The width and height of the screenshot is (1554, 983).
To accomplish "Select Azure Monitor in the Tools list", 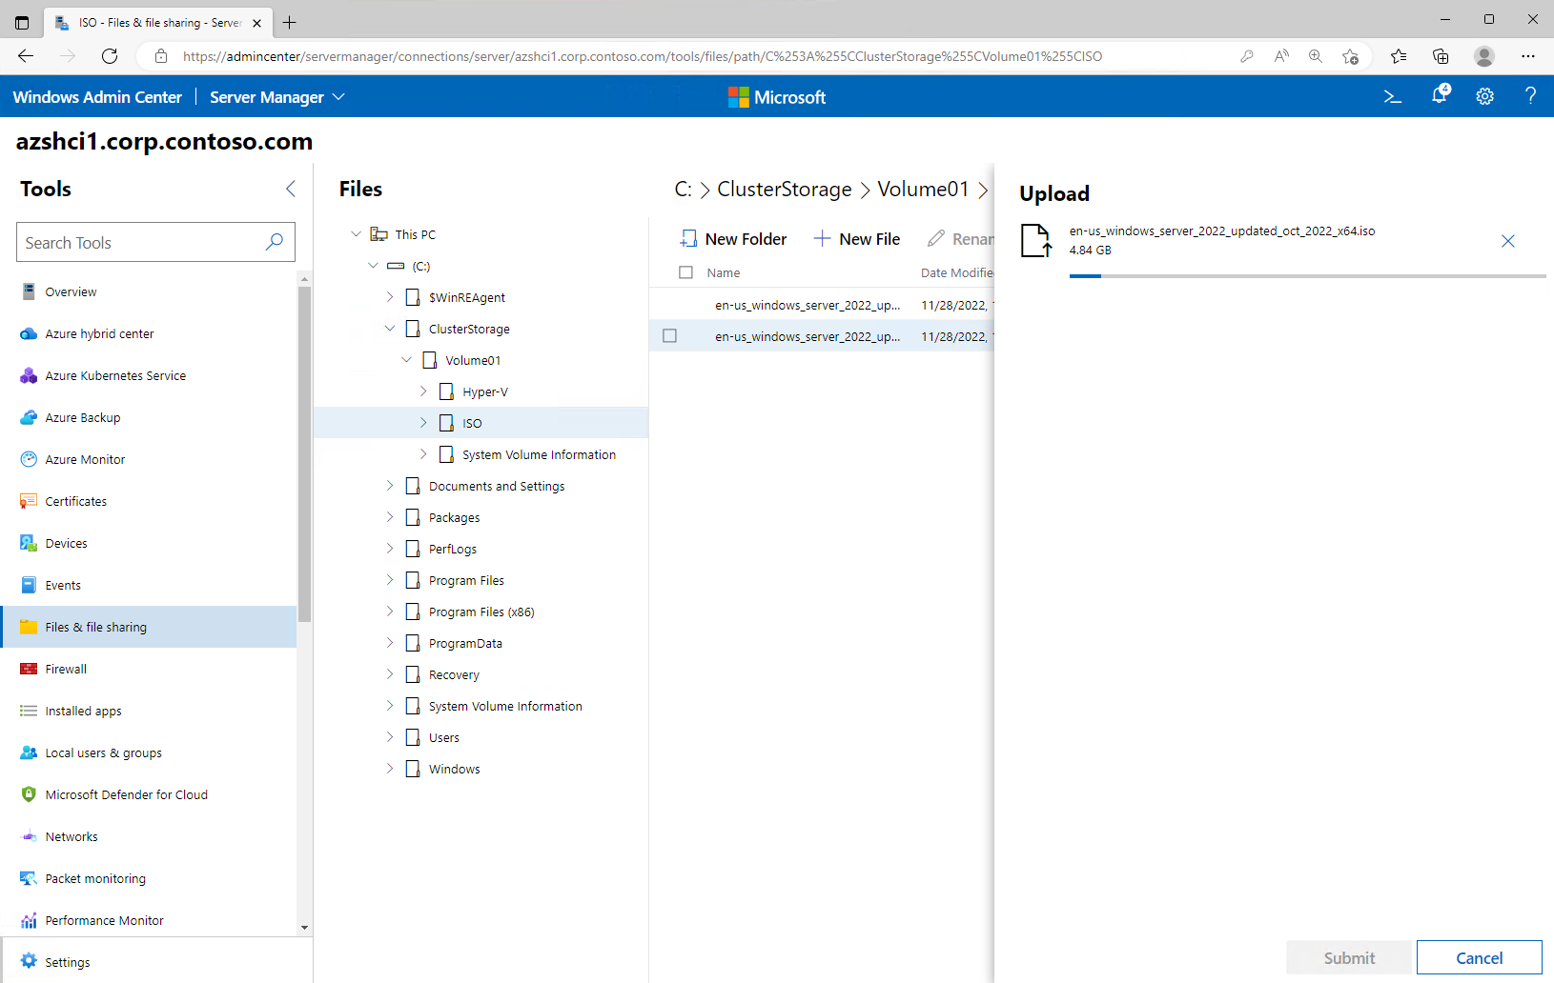I will tap(85, 459).
